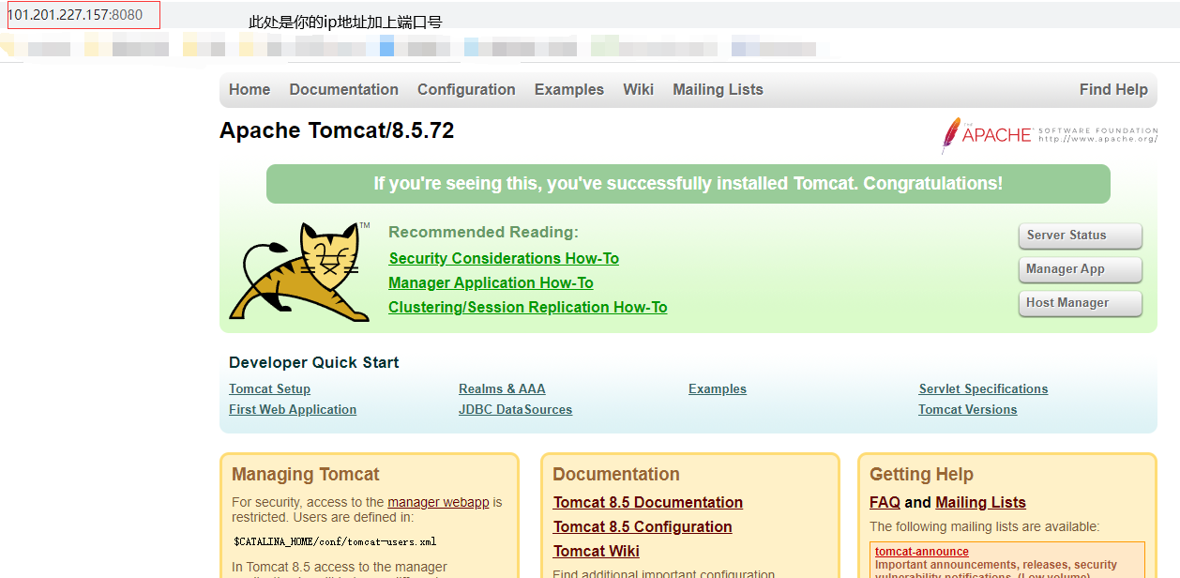The image size is (1180, 578).
Task: Click the address bar showing 101.201.227.157:8080
Action: pos(83,15)
